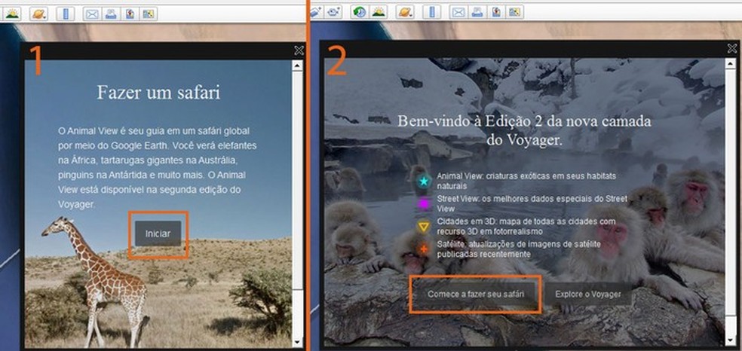Screen dimensions: 742x351
Task: Click the yellow triangle Cidades em 3D icon
Action: click(424, 227)
